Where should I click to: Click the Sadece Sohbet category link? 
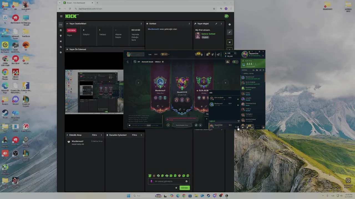pyautogui.click(x=208, y=34)
